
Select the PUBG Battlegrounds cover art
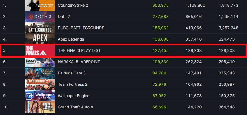tap(40, 28)
